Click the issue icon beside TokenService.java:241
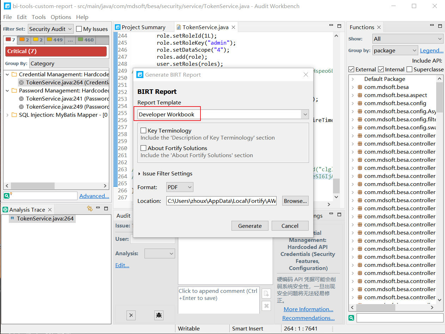Screen dimensions: 445x334 21,99
